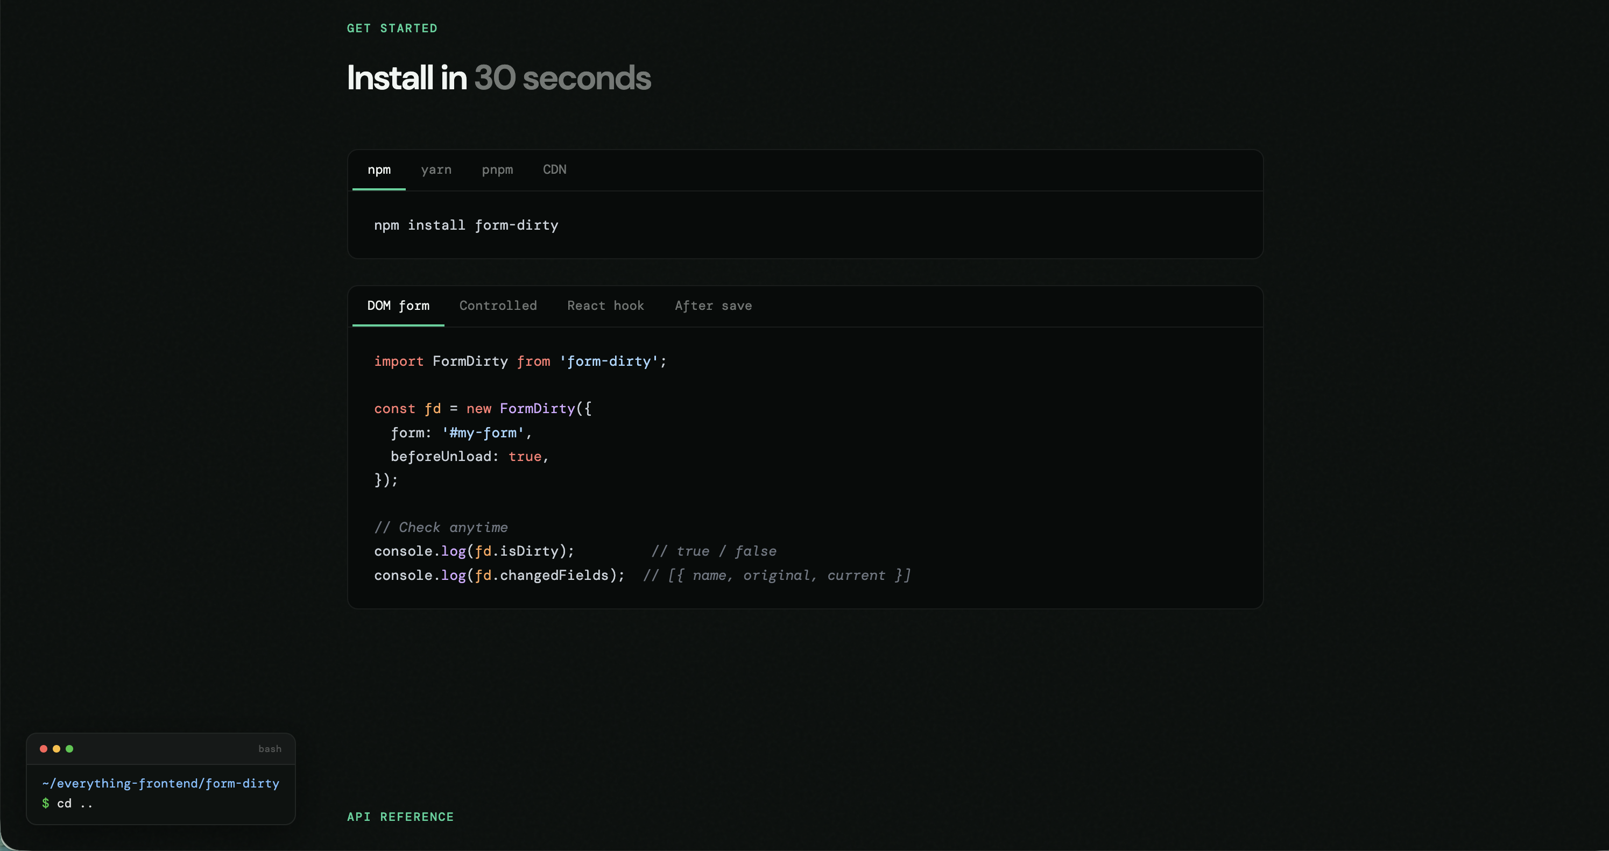Click the yellow dot in bash window
Viewport: 1609px width, 851px height.
(56, 749)
